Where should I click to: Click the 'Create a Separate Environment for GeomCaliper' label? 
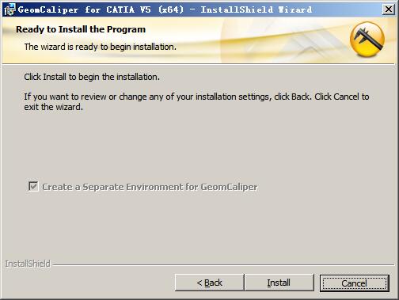point(150,187)
